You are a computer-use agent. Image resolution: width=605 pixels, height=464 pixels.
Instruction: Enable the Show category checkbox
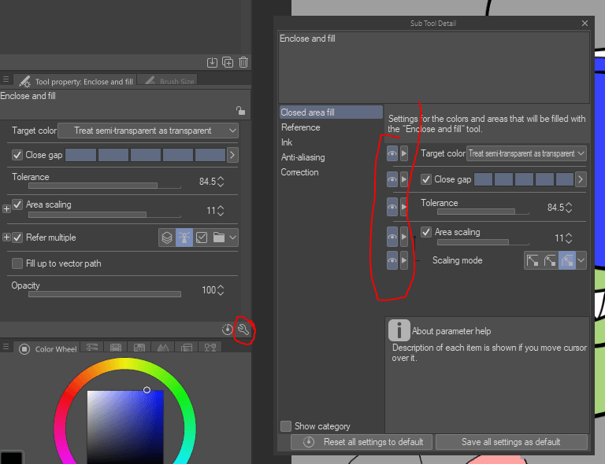coord(286,426)
